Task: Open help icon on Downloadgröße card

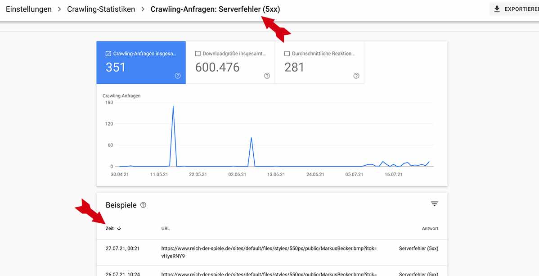Action: coord(267,76)
